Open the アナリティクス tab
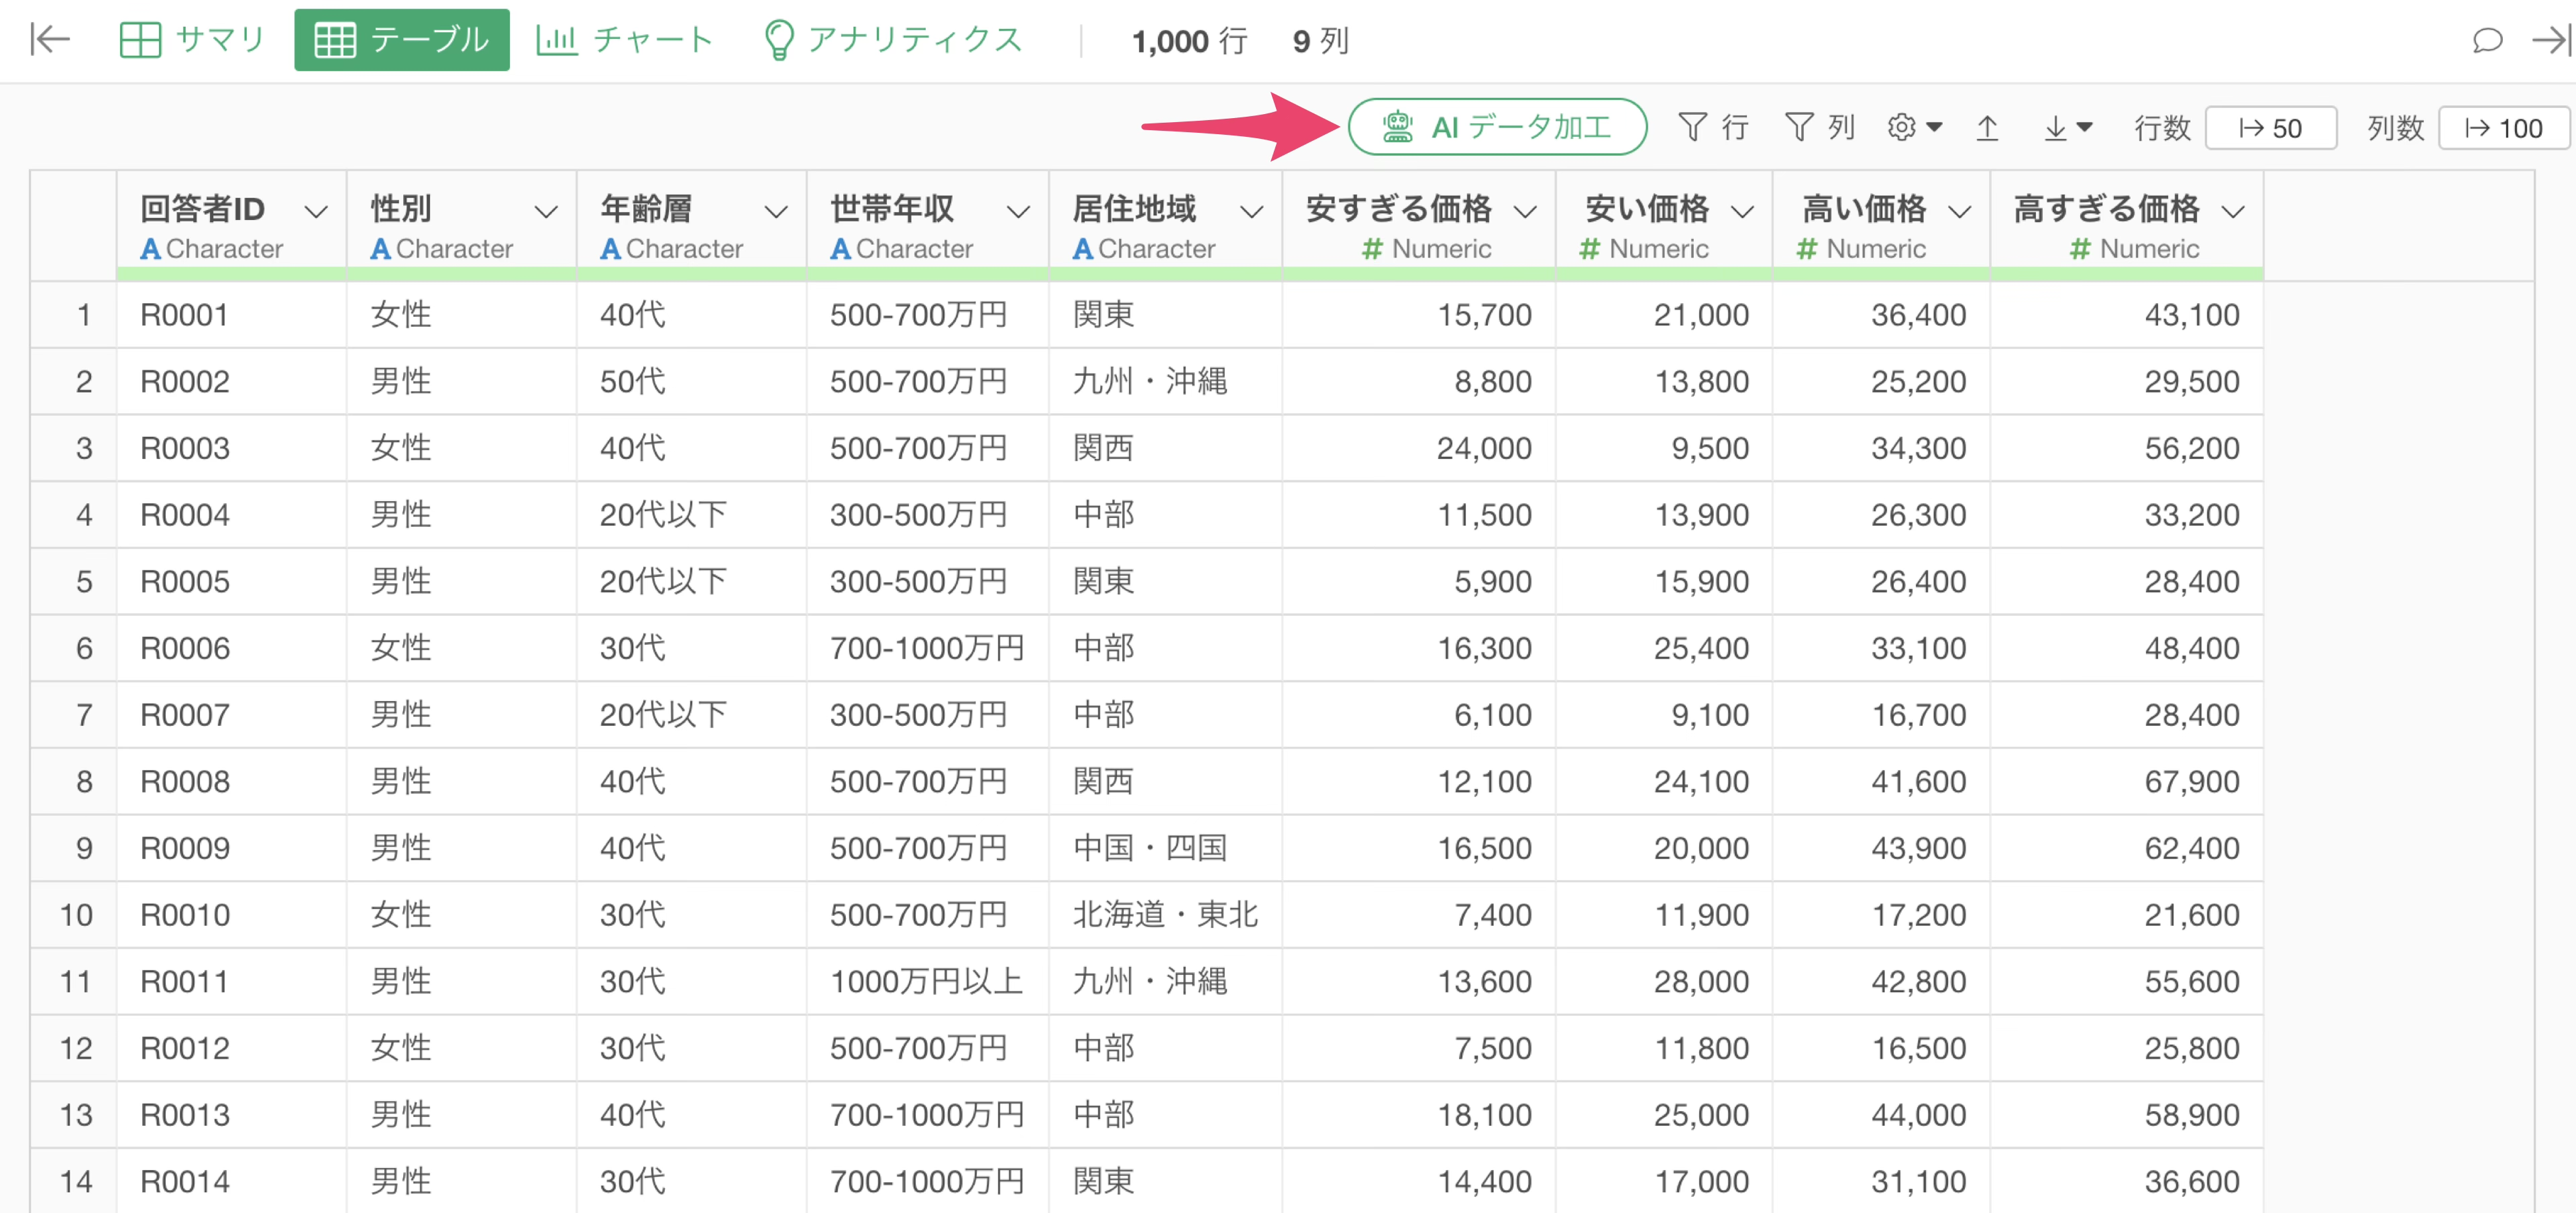The width and height of the screenshot is (2576, 1213). 892,40
